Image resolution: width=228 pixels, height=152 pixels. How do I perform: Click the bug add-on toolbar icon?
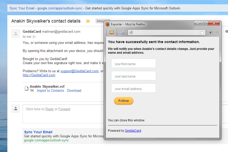pos(211,32)
